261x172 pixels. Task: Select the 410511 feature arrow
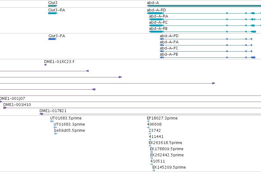[x=152, y=164]
